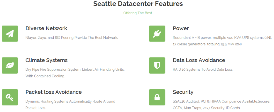
Task: Click the Seattle Datacenter Features title
Action: click(x=138, y=4)
